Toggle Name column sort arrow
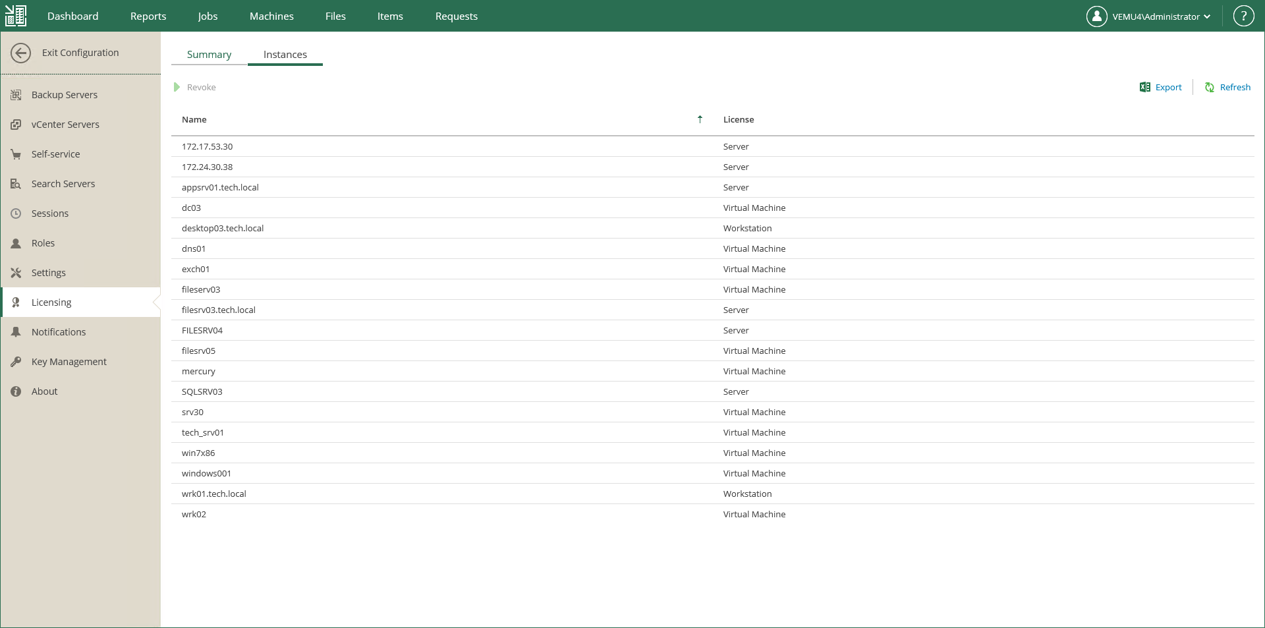1265x628 pixels. coord(700,119)
